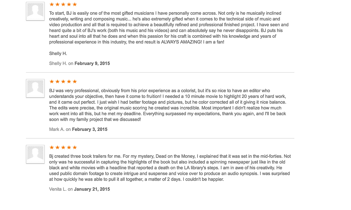Click first star of Shelly H.'s rating
351x210 pixels.
[x=52, y=4]
